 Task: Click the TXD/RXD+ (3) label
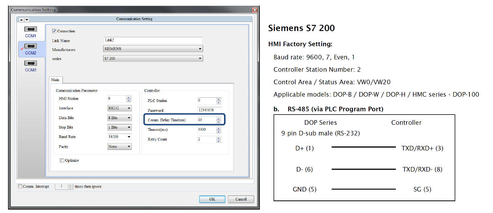(x=423, y=148)
